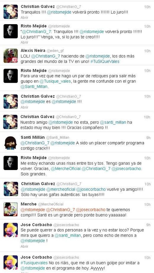
Task: Click Santi Millán's bearded avatar icon
Action: [11, 143]
